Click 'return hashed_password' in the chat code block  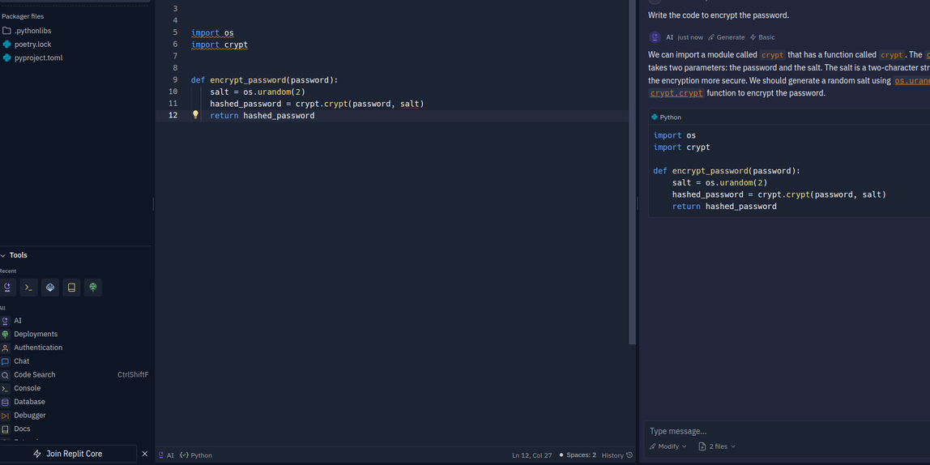[724, 207]
